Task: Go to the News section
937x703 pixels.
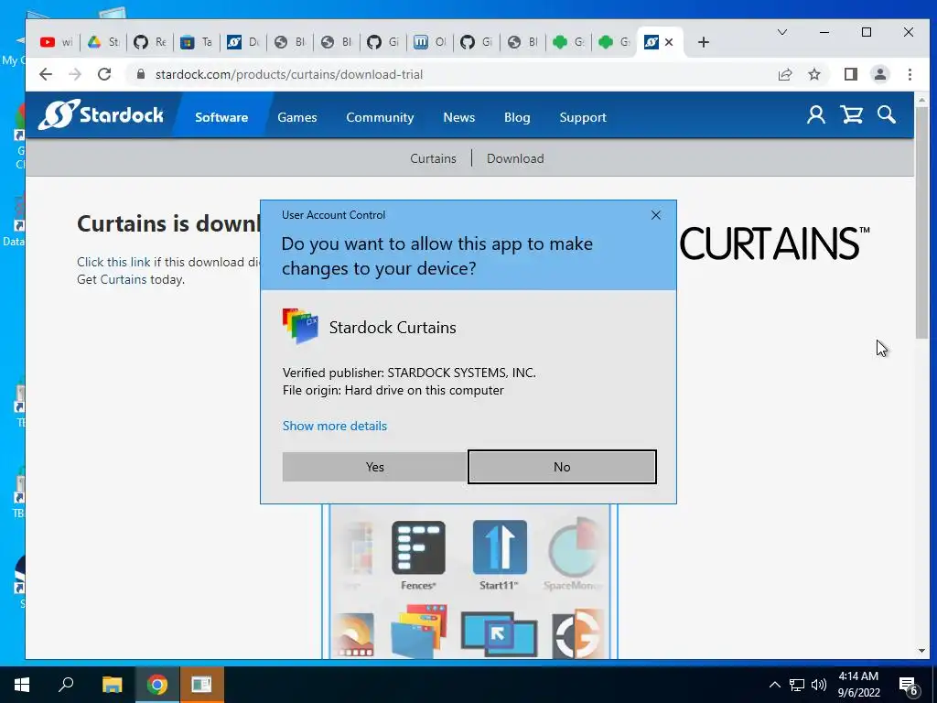Action: coord(459,117)
